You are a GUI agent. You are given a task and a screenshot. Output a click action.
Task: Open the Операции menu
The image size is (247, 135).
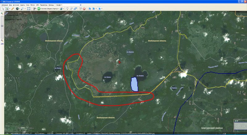(x=5, y=5)
